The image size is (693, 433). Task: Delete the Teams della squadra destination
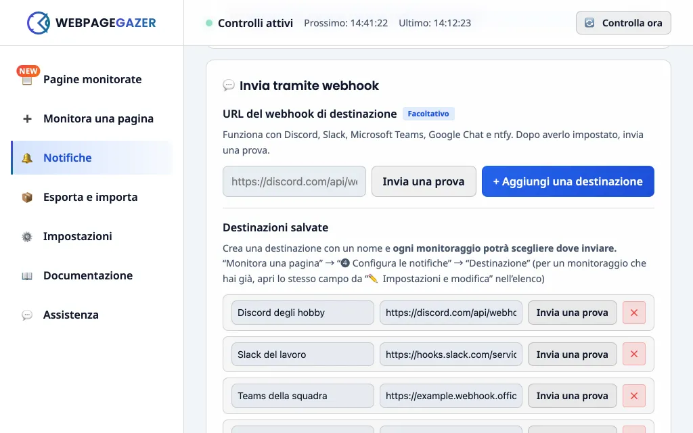point(633,396)
